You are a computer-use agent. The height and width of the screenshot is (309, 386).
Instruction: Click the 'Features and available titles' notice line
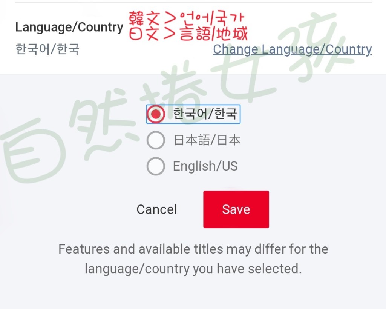click(193, 249)
